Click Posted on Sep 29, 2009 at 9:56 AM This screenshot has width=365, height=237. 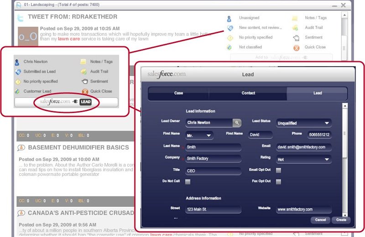57,225
